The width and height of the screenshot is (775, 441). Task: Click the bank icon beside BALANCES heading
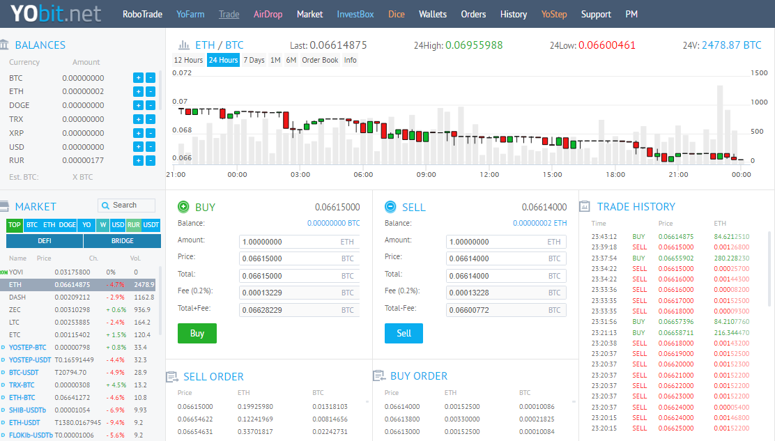4,45
